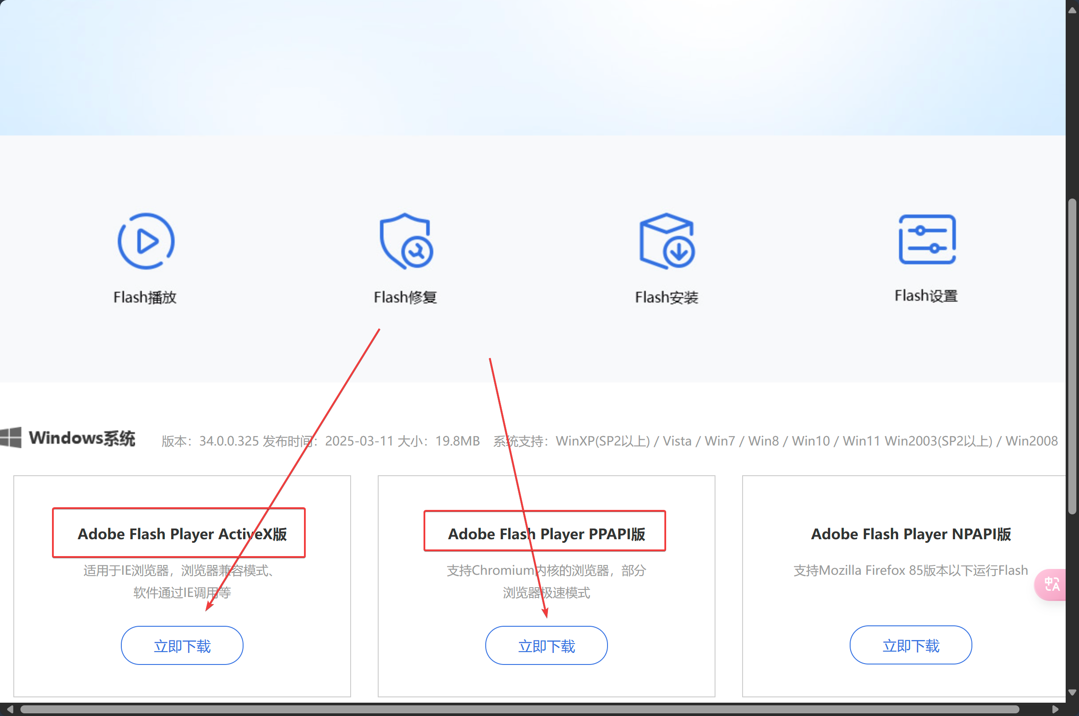The image size is (1079, 716).
Task: Download the ActiveX version via 立即下载
Action: coord(182,646)
